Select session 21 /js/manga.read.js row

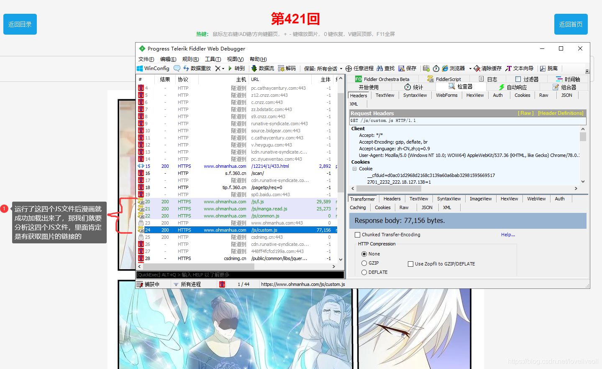(237, 209)
